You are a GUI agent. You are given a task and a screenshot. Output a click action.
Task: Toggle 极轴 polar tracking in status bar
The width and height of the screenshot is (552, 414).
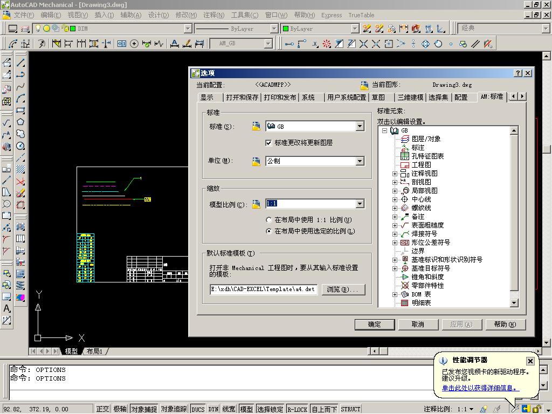click(x=120, y=409)
